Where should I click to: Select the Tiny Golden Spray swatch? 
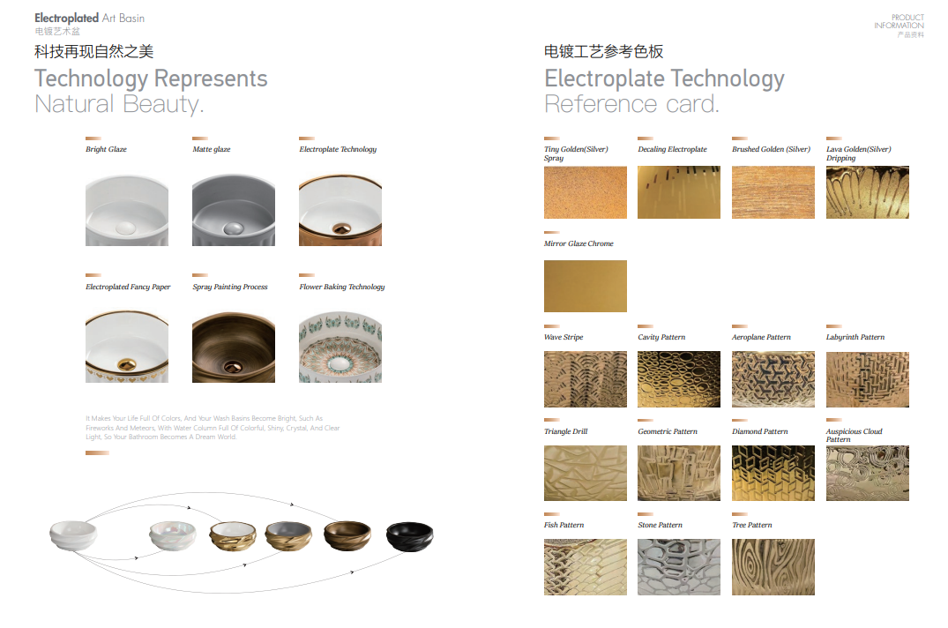click(x=586, y=192)
